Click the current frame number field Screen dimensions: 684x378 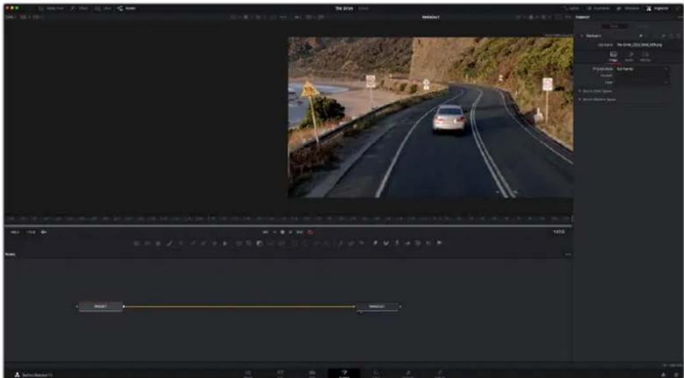559,232
